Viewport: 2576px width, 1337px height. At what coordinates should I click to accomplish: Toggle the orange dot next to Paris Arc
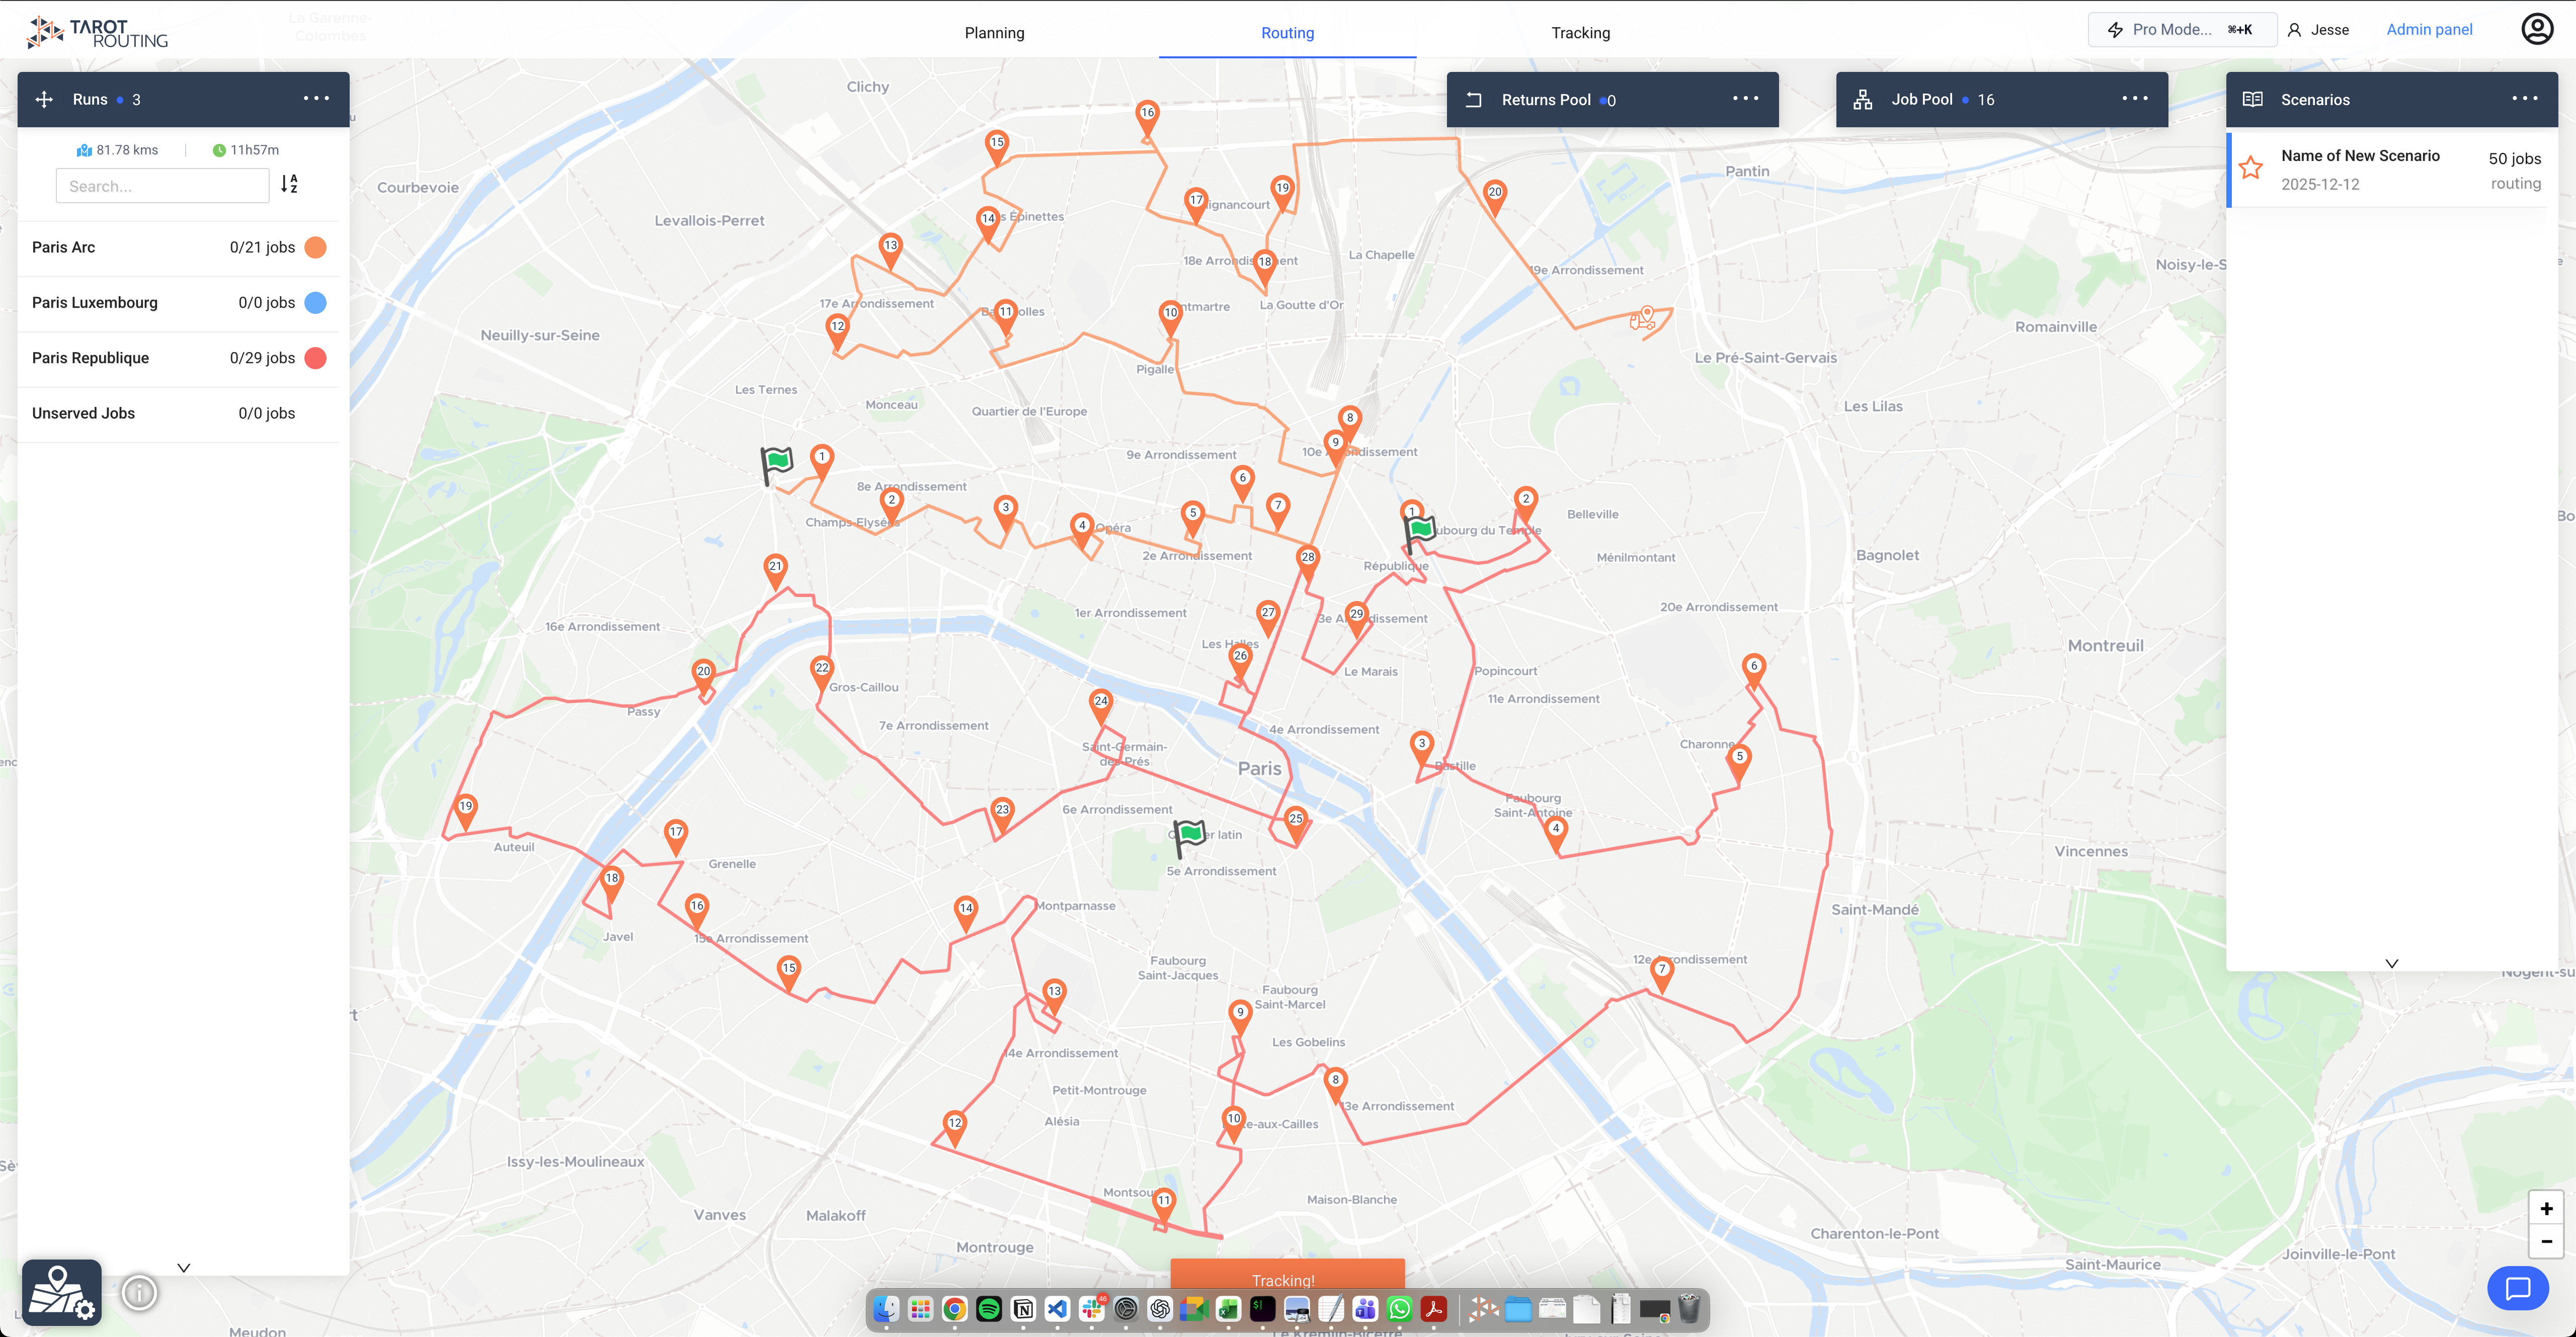[x=315, y=247]
